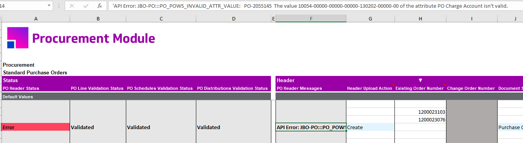Select column J header
Screen dimensions: 523x143
tap(510, 19)
